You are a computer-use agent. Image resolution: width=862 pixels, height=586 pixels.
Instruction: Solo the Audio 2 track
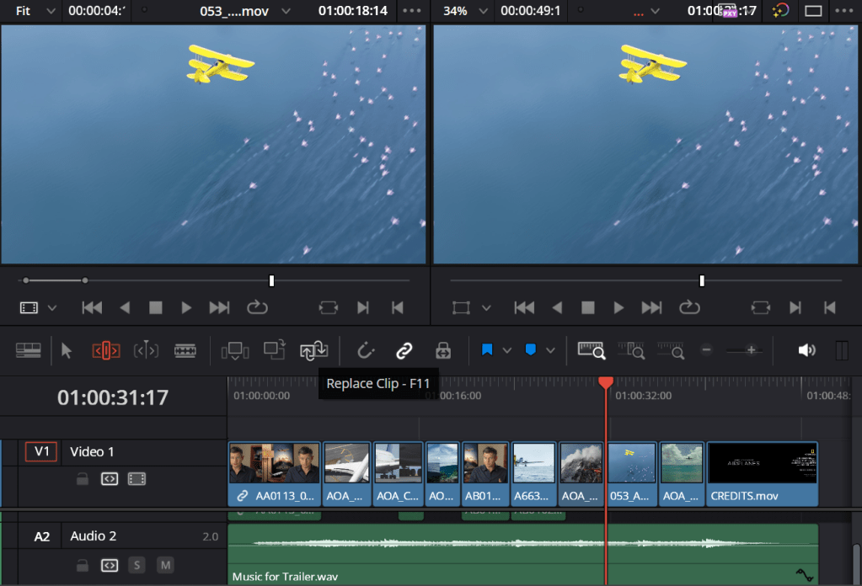coord(136,565)
